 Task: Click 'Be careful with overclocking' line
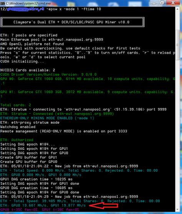(x=70, y=48)
